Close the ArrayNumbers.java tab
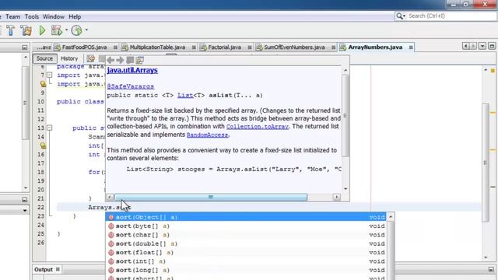The width and height of the screenshot is (498, 280). (411, 47)
